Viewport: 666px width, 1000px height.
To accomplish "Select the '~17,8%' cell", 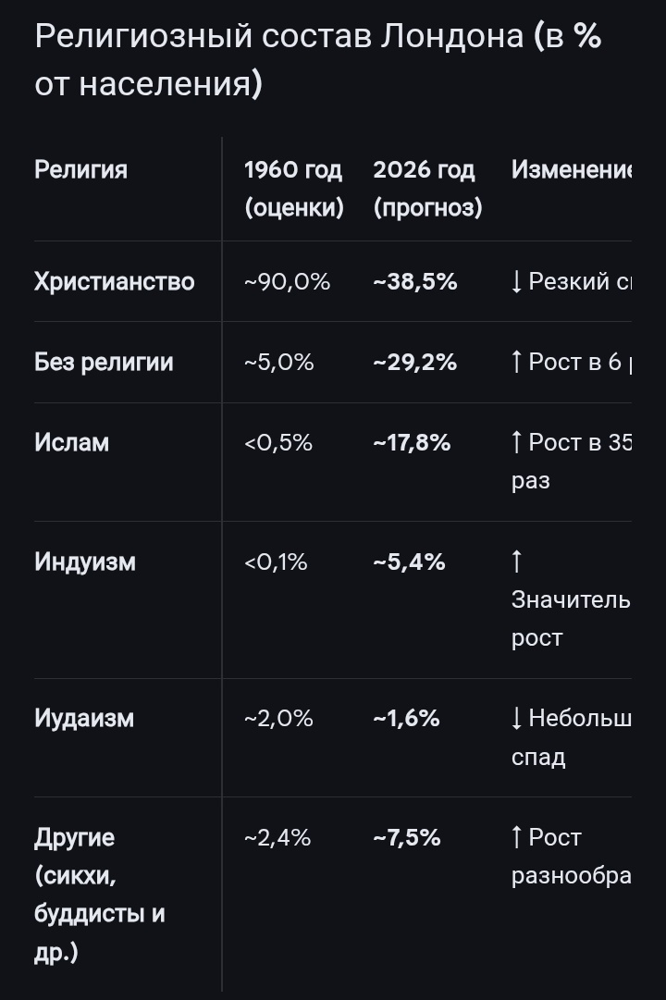I will click(x=413, y=442).
